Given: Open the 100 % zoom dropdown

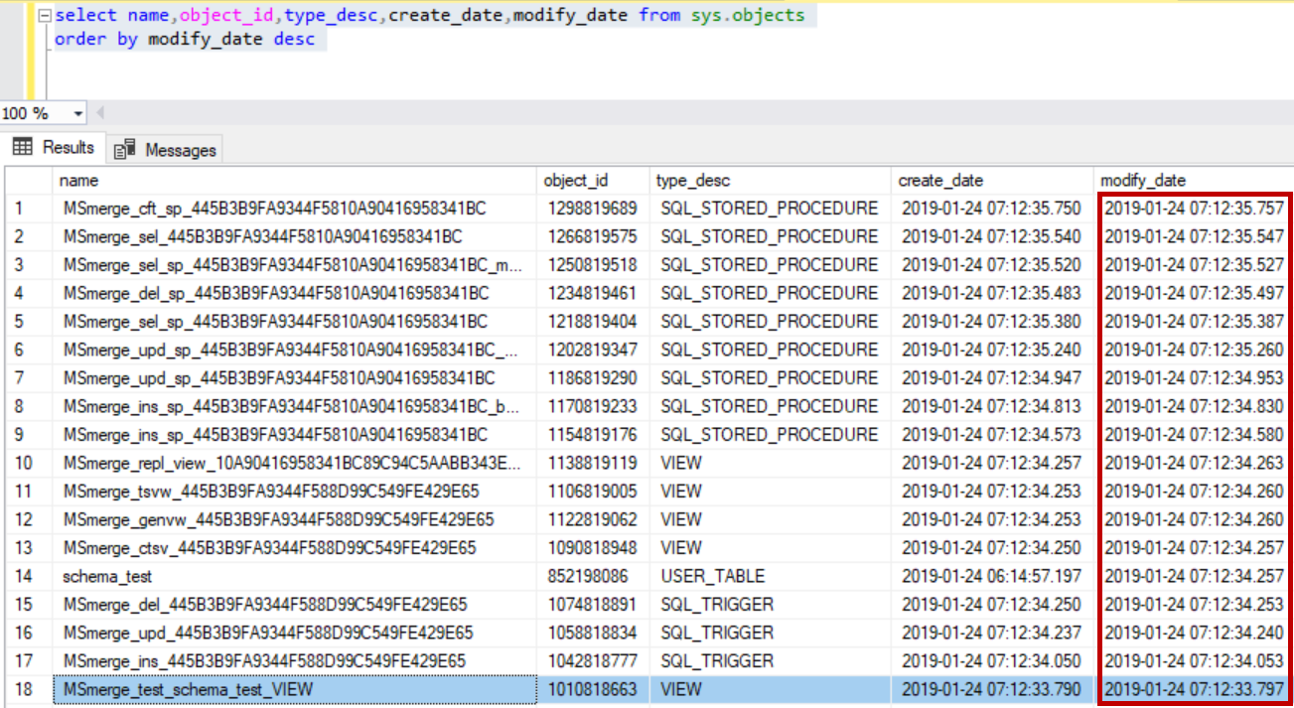Looking at the screenshot, I should pos(77,113).
